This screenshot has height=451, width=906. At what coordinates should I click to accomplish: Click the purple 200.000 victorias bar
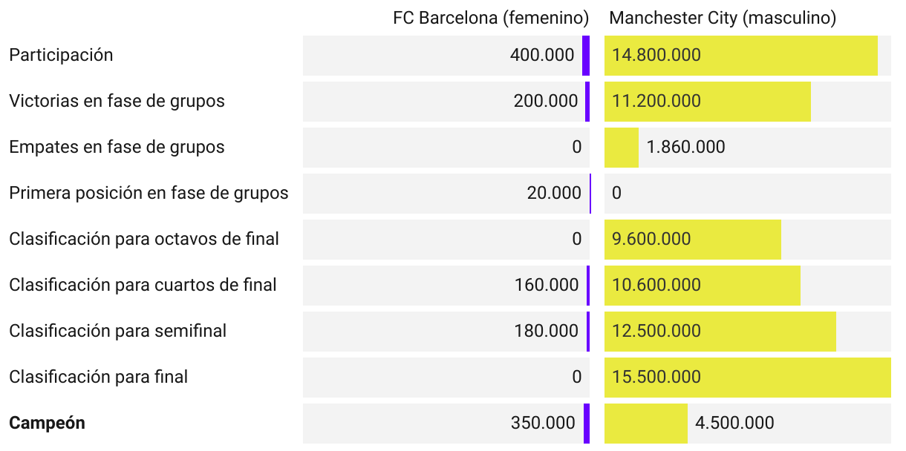(587, 102)
